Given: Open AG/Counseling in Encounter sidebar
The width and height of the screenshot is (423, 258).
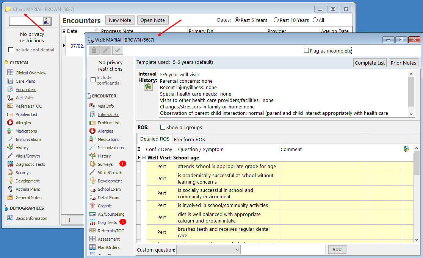Looking at the screenshot, I should (111, 214).
